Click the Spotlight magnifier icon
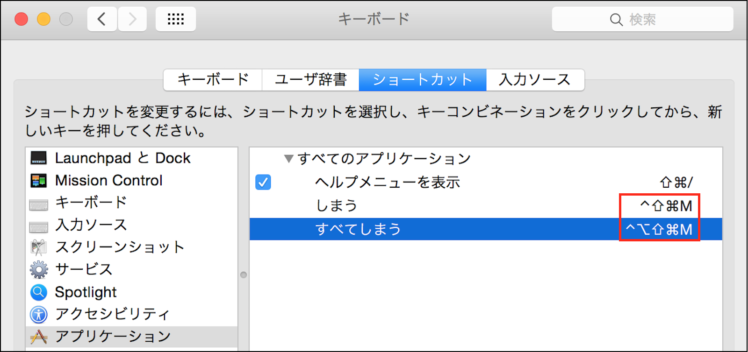The image size is (748, 352). coord(39,292)
